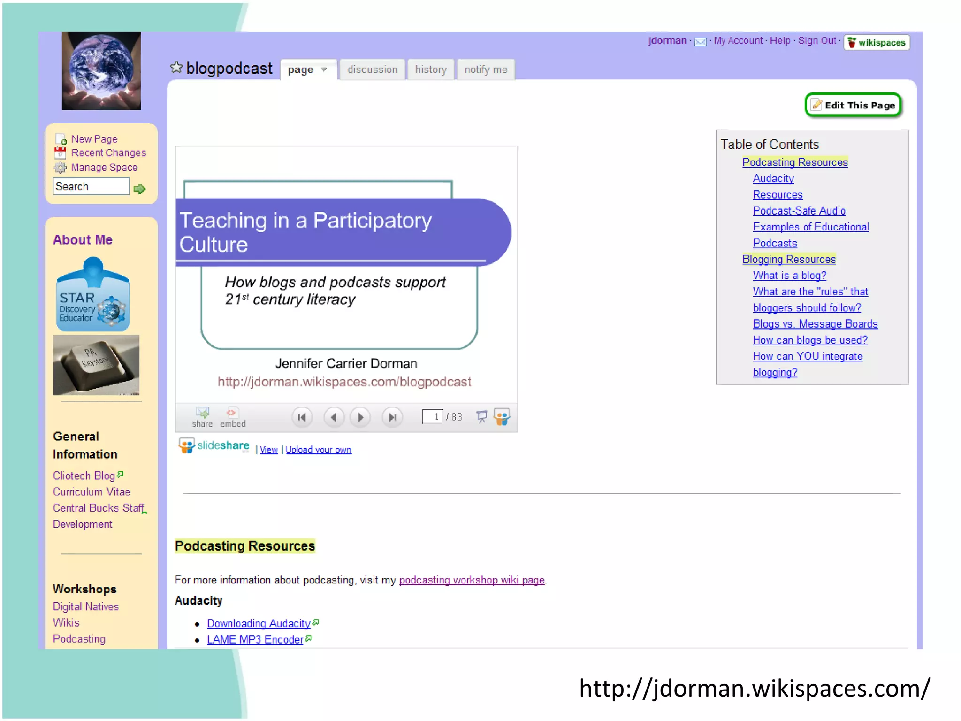Screen dimensions: 961x721
Task: Open What is a blog? link
Action: [x=789, y=276]
